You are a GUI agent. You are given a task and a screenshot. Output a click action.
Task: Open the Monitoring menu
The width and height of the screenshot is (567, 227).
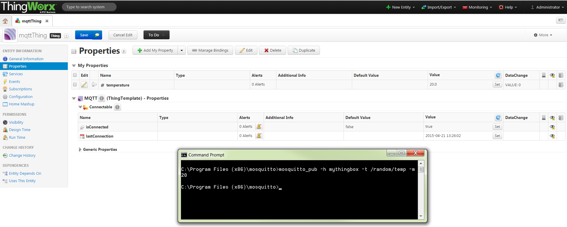tap(477, 7)
